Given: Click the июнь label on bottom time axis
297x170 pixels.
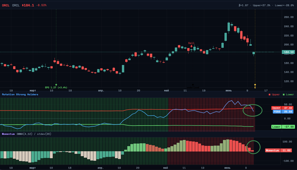Looking at the screenshot, I should pos(228,168).
